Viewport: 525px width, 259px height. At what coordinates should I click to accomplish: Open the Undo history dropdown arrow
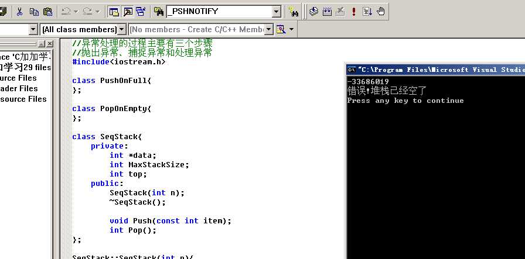point(76,12)
